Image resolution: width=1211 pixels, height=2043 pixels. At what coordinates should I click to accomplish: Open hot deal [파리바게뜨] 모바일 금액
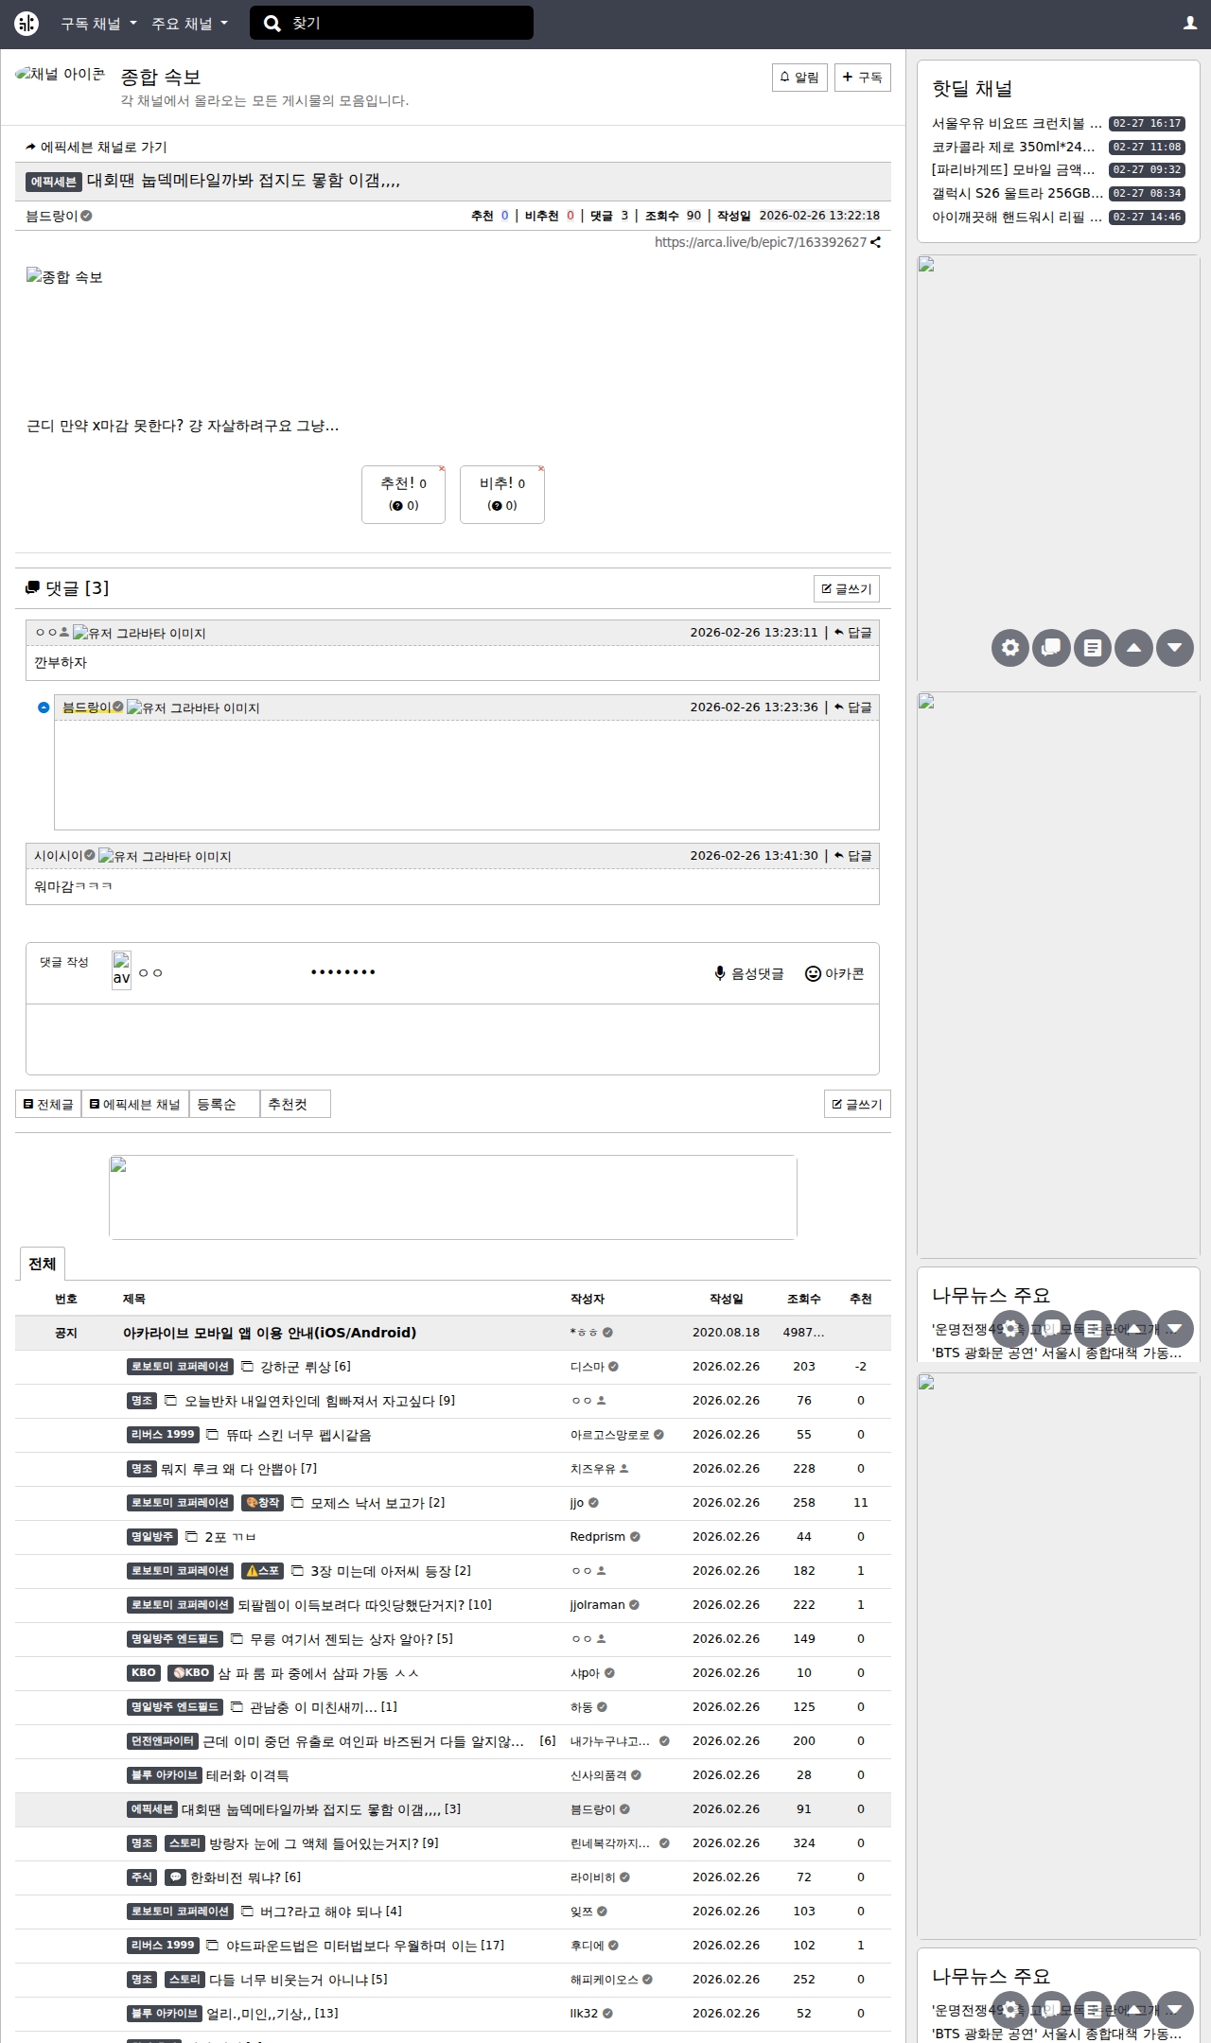pyautogui.click(x=1013, y=170)
